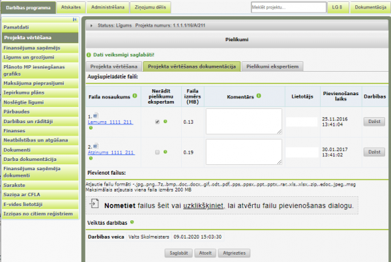Open Pamatdati in the sidebar

coord(40,27)
